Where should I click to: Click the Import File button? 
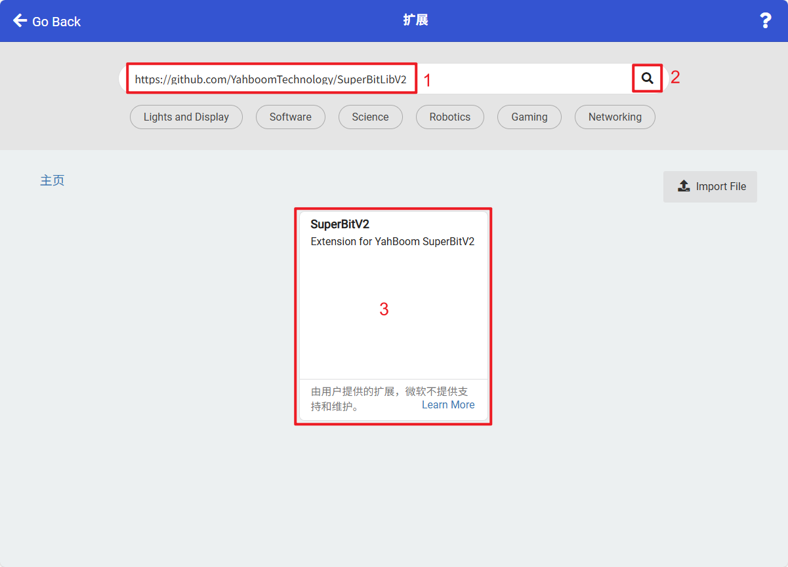click(710, 187)
